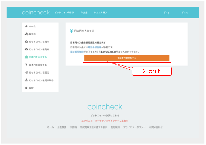
Task: Click the bank icon for yen deposit
Action: pyautogui.click(x=26, y=57)
